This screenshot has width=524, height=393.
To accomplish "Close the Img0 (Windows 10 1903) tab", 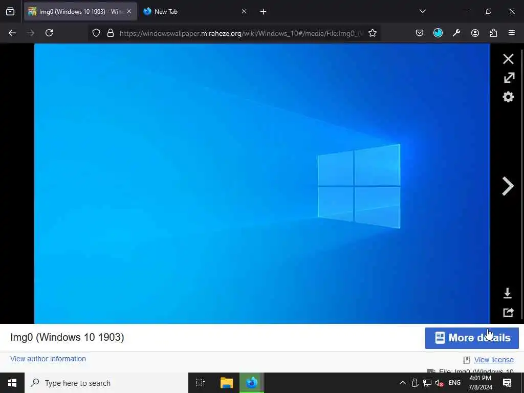I will pyautogui.click(x=129, y=12).
